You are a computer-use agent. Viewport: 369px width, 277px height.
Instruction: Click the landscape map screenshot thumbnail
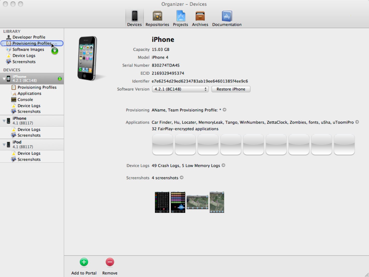tap(197, 202)
